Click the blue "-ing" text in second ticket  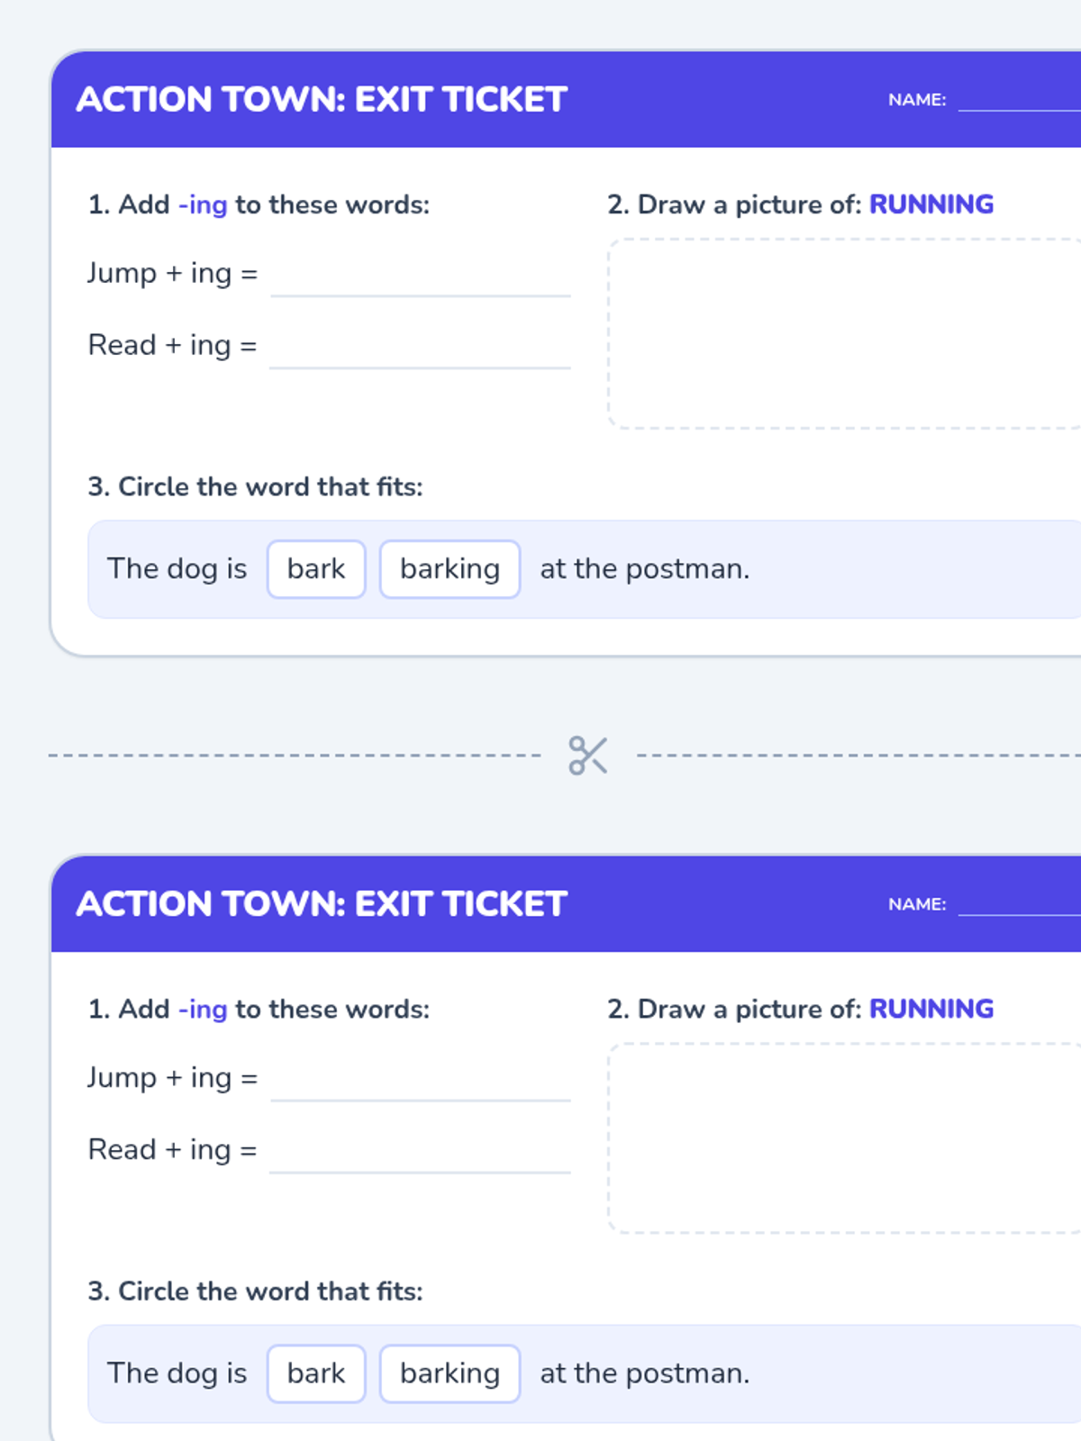203,1010
